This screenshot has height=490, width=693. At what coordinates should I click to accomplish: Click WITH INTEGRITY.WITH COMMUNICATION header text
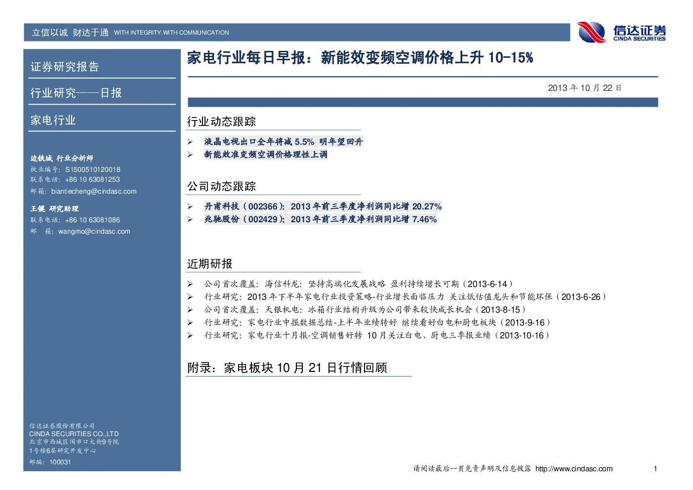[171, 33]
